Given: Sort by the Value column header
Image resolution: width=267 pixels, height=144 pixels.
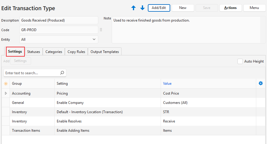Looking at the screenshot, I should [167, 84].
